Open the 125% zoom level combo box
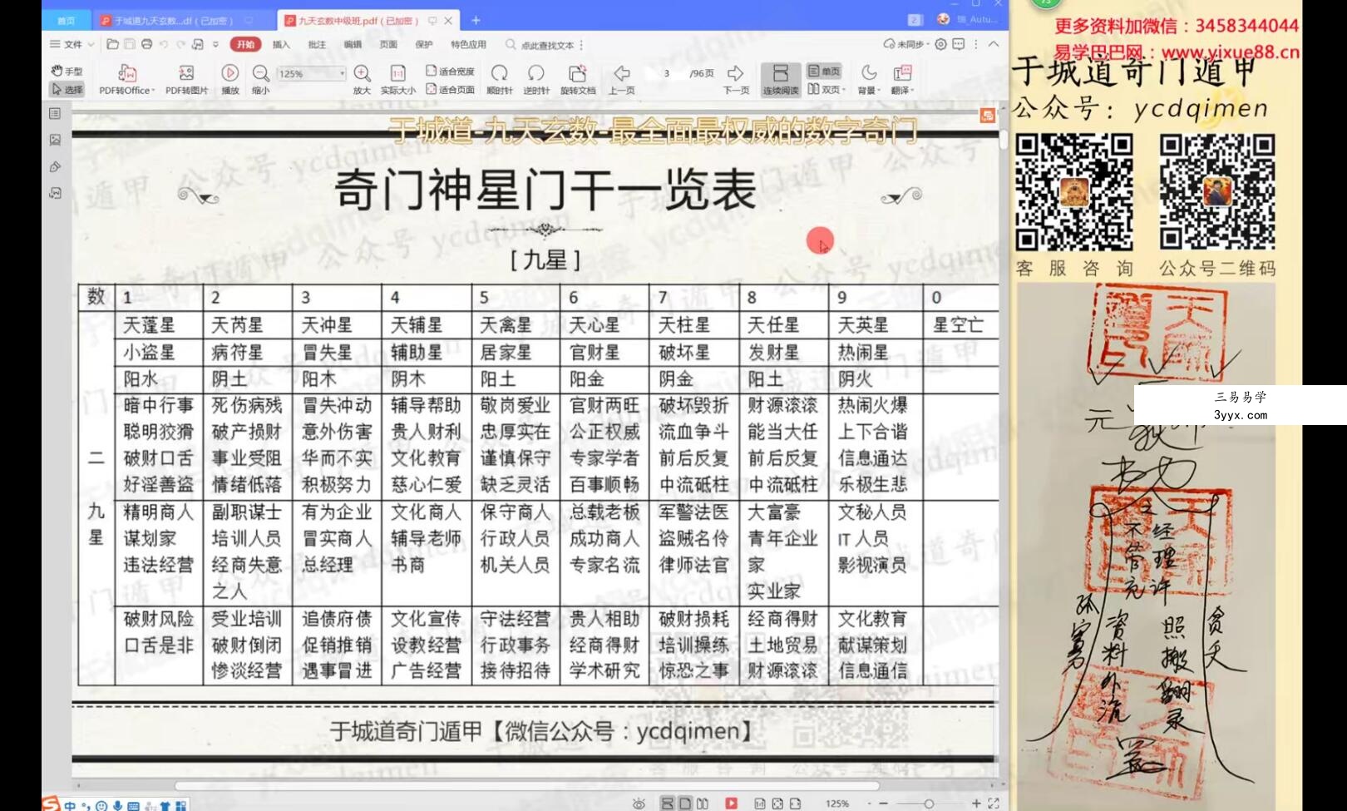This screenshot has height=811, width=1347. pyautogui.click(x=310, y=74)
